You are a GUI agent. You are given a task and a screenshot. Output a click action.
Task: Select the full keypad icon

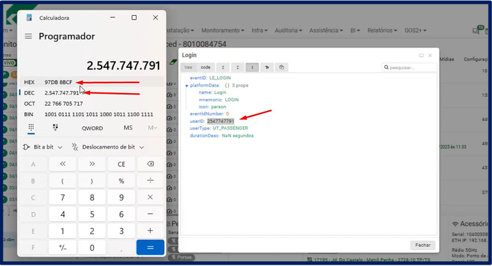tap(31, 128)
